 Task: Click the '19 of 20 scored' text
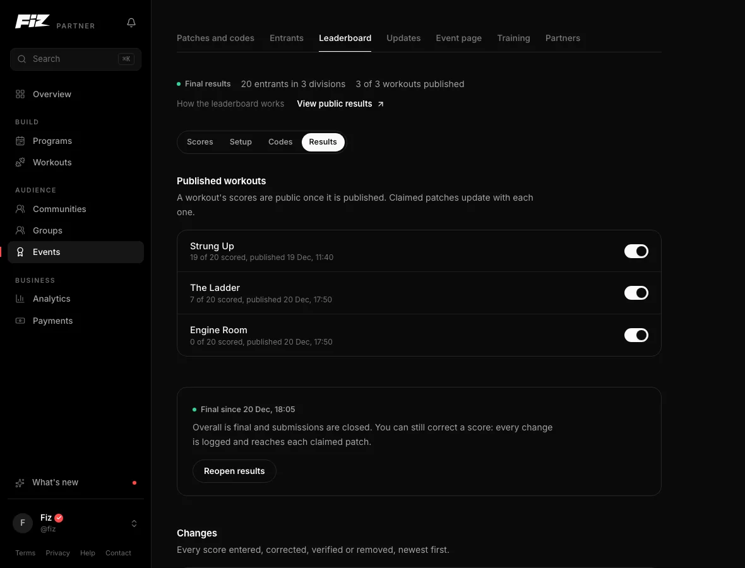[218, 257]
